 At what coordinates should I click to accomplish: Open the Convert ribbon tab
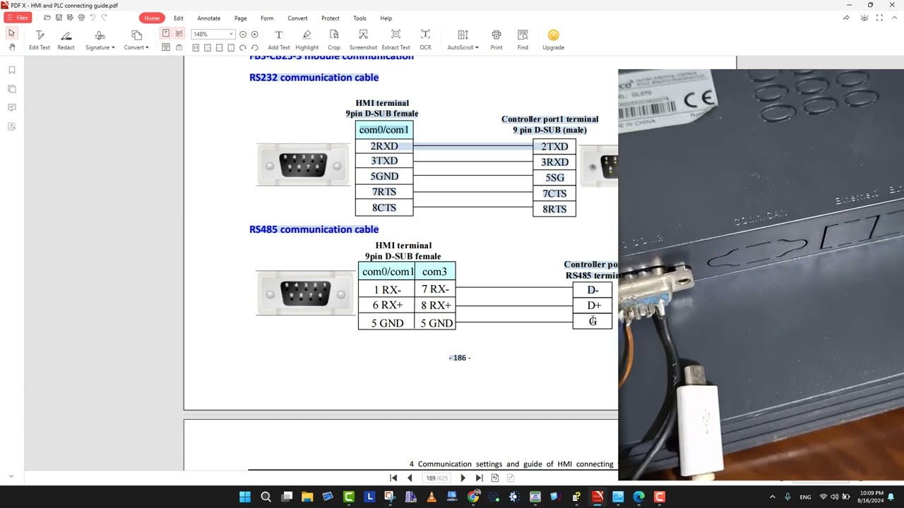click(297, 18)
